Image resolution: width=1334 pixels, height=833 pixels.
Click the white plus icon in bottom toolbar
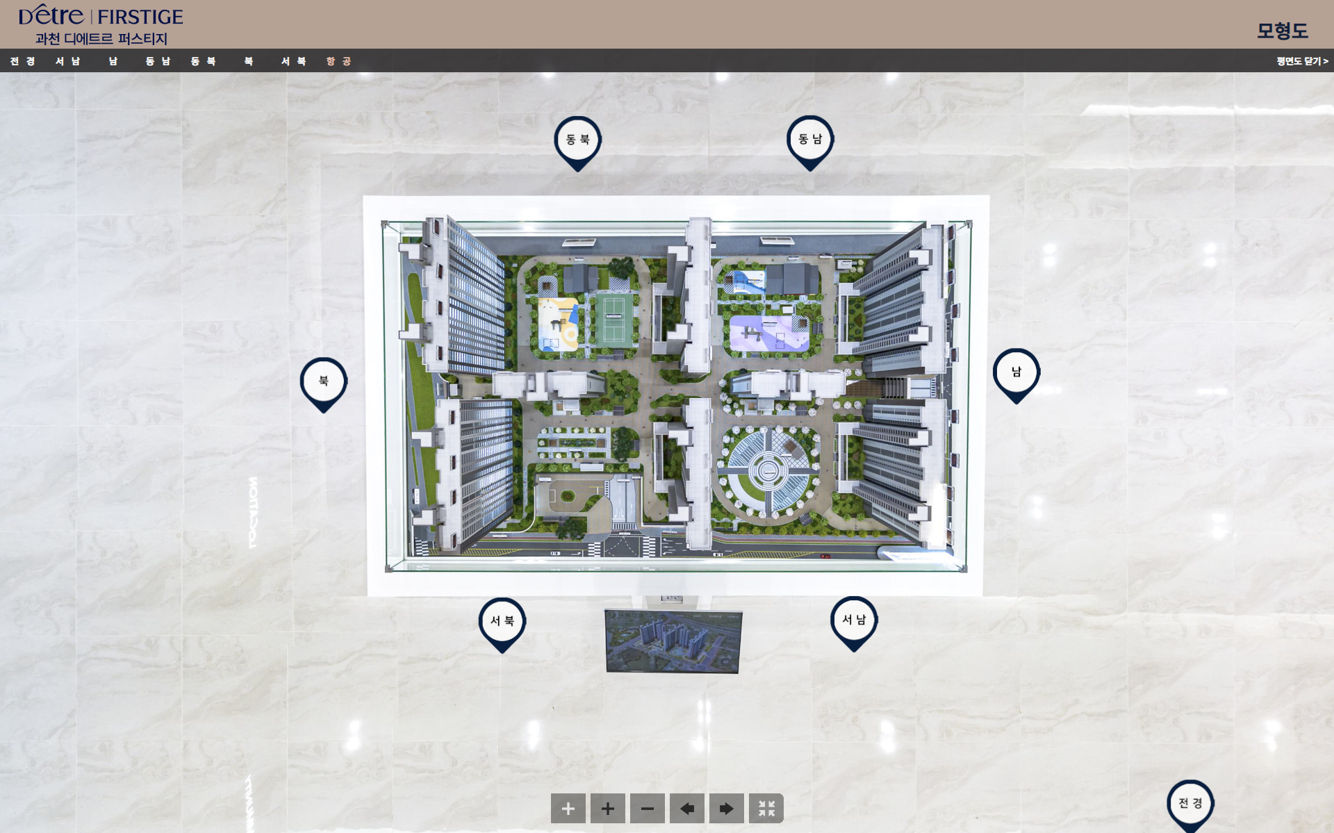pyautogui.click(x=568, y=809)
